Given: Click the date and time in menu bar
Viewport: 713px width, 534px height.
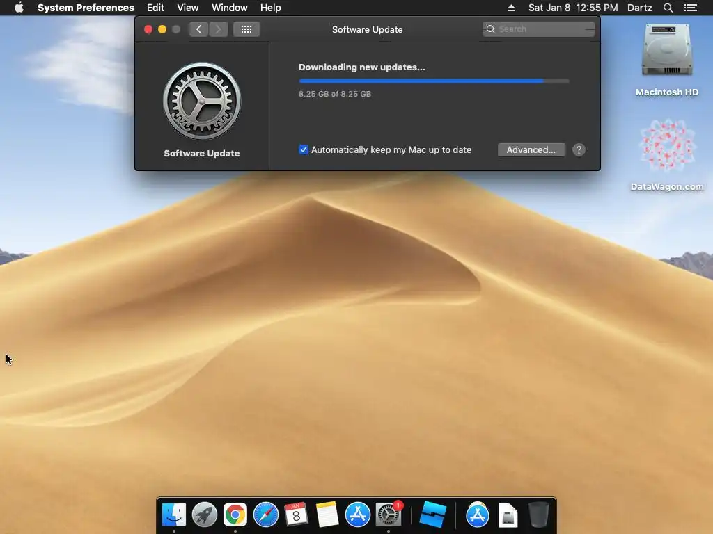Looking at the screenshot, I should point(573,8).
